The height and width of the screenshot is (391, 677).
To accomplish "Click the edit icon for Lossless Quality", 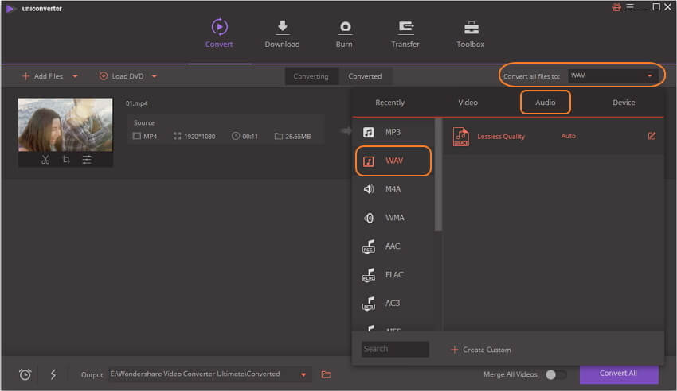I will 652,136.
